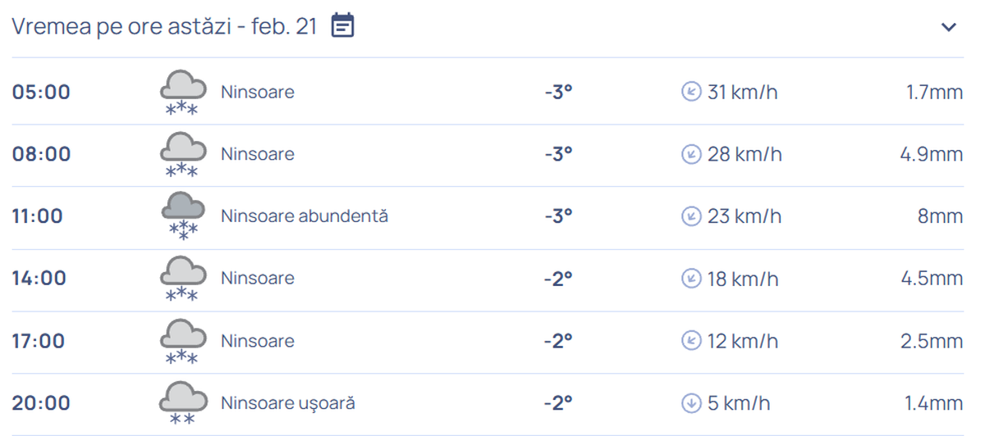Click the 'Ninsoare abundentă' description
Screen dimensions: 985x436
pos(305,216)
